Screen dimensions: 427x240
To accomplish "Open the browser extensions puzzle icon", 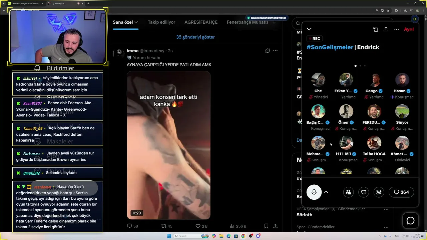I will pyautogui.click(x=396, y=10).
